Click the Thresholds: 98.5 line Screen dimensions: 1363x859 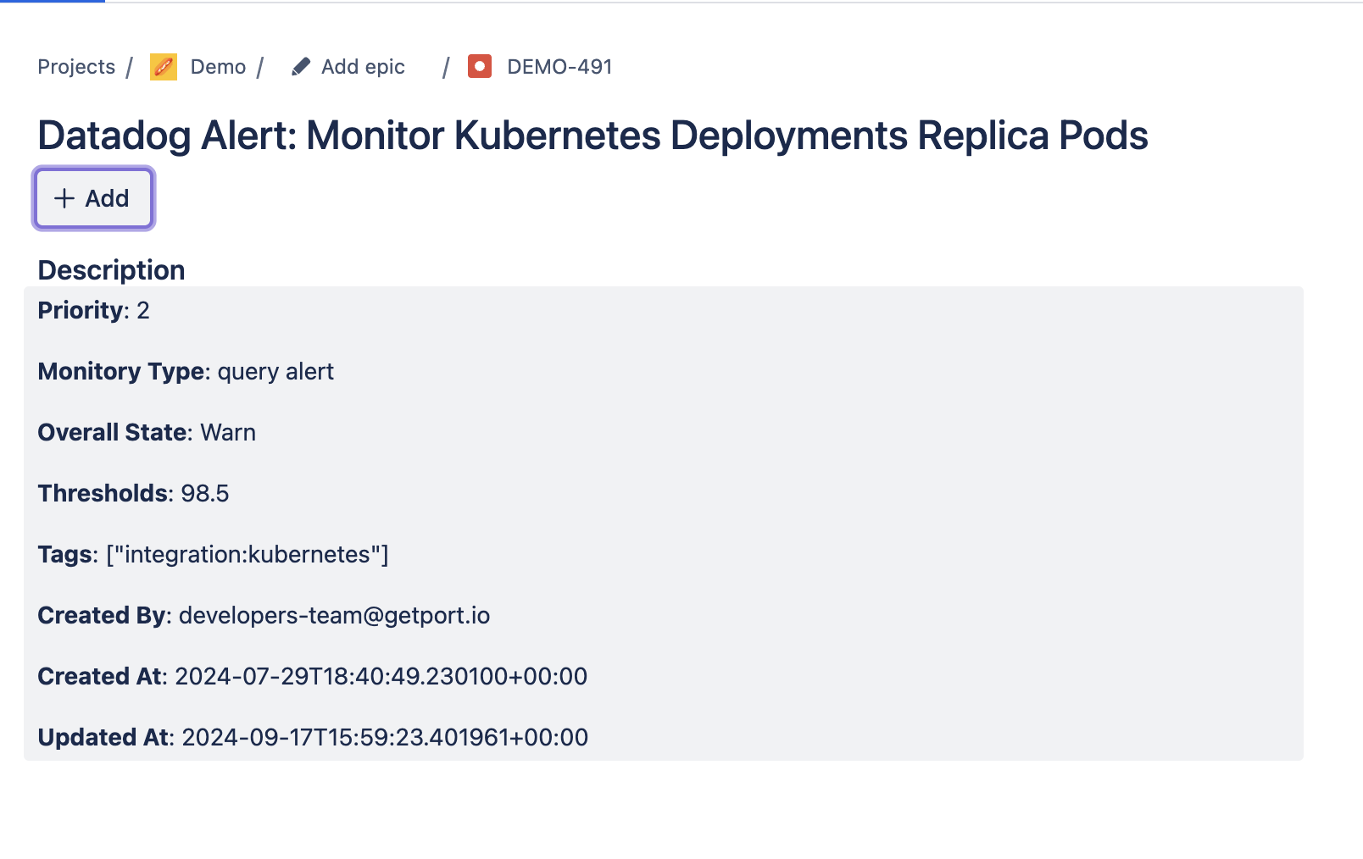point(133,494)
